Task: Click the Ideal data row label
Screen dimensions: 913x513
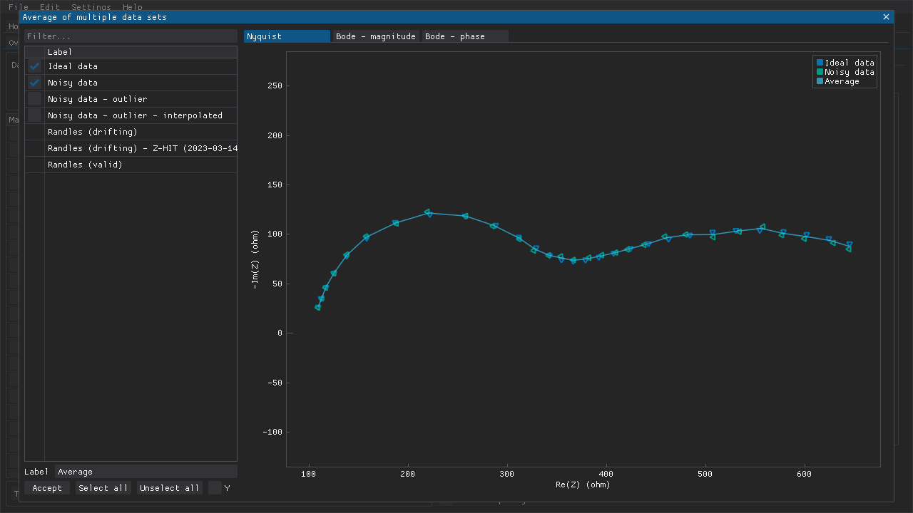Action: tap(73, 66)
